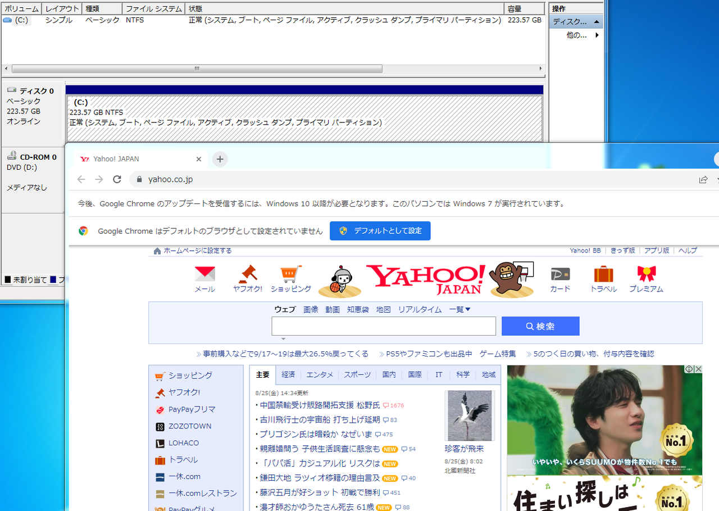This screenshot has height=511, width=719.
Task: Click the 検索 search button
Action: click(x=540, y=326)
